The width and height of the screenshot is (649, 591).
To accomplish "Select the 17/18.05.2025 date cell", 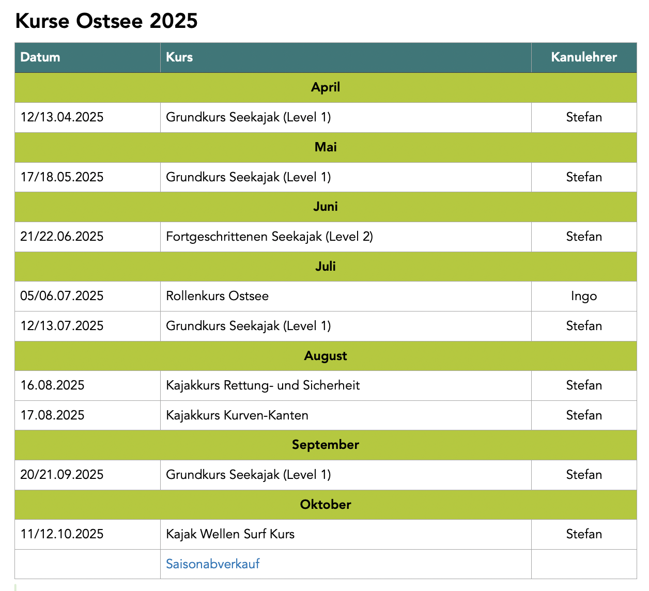I will 62,177.
